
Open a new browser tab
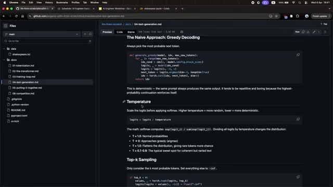182,9
